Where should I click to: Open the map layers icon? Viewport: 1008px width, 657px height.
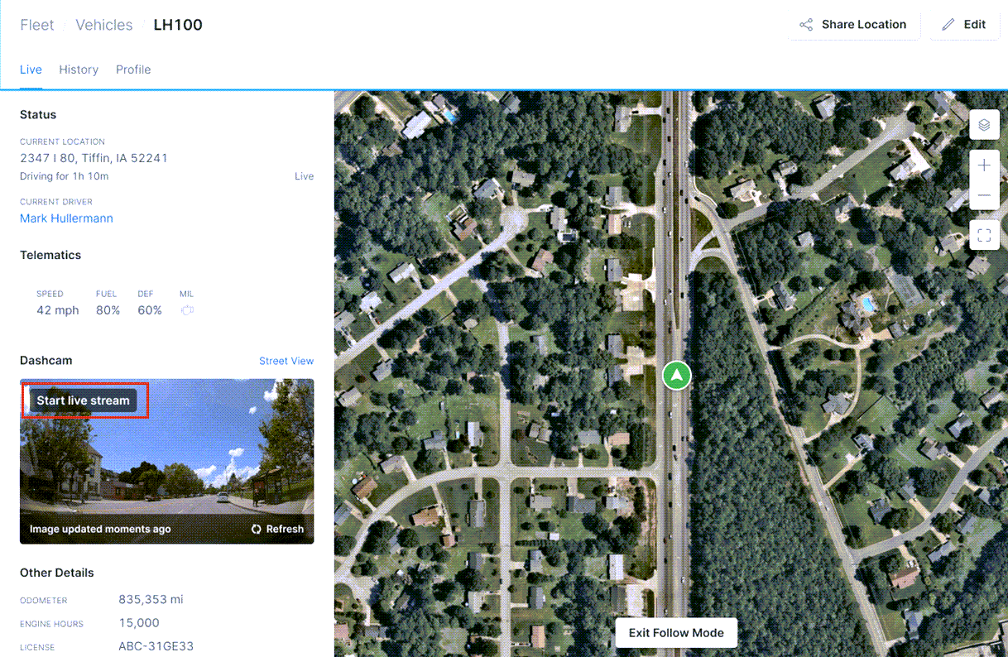(984, 125)
